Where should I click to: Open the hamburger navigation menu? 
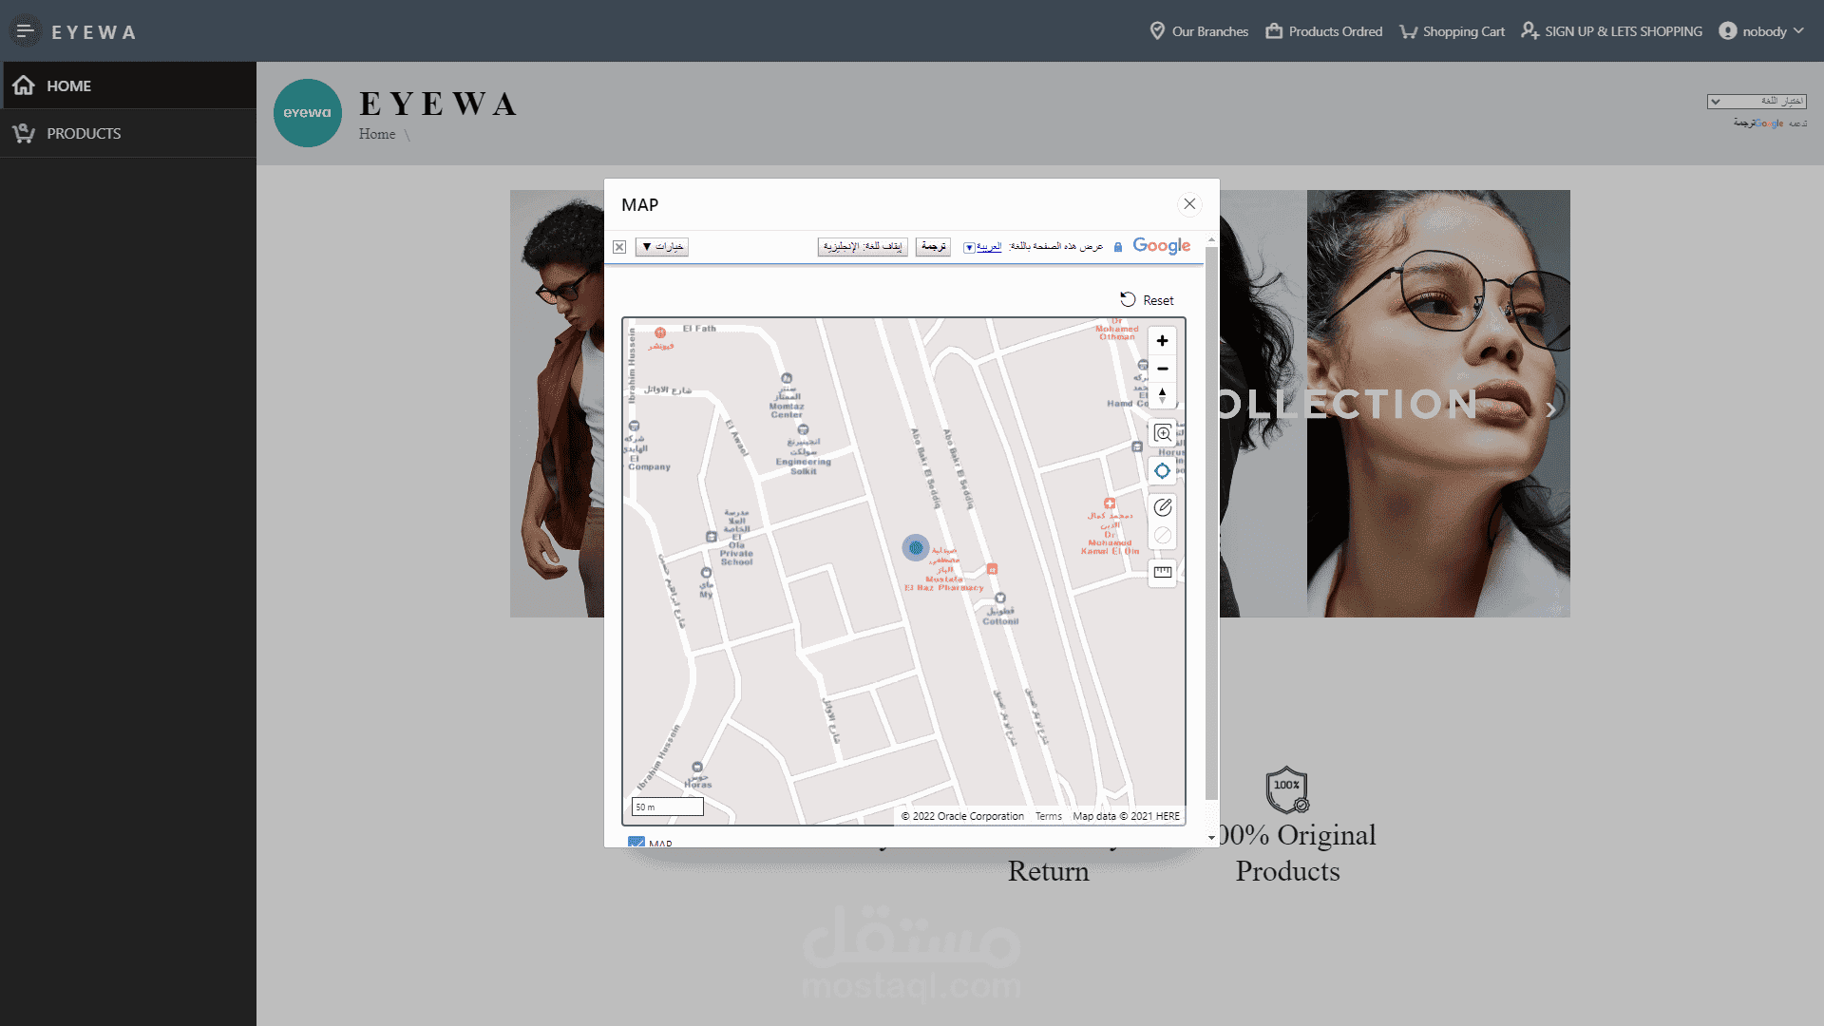[25, 31]
